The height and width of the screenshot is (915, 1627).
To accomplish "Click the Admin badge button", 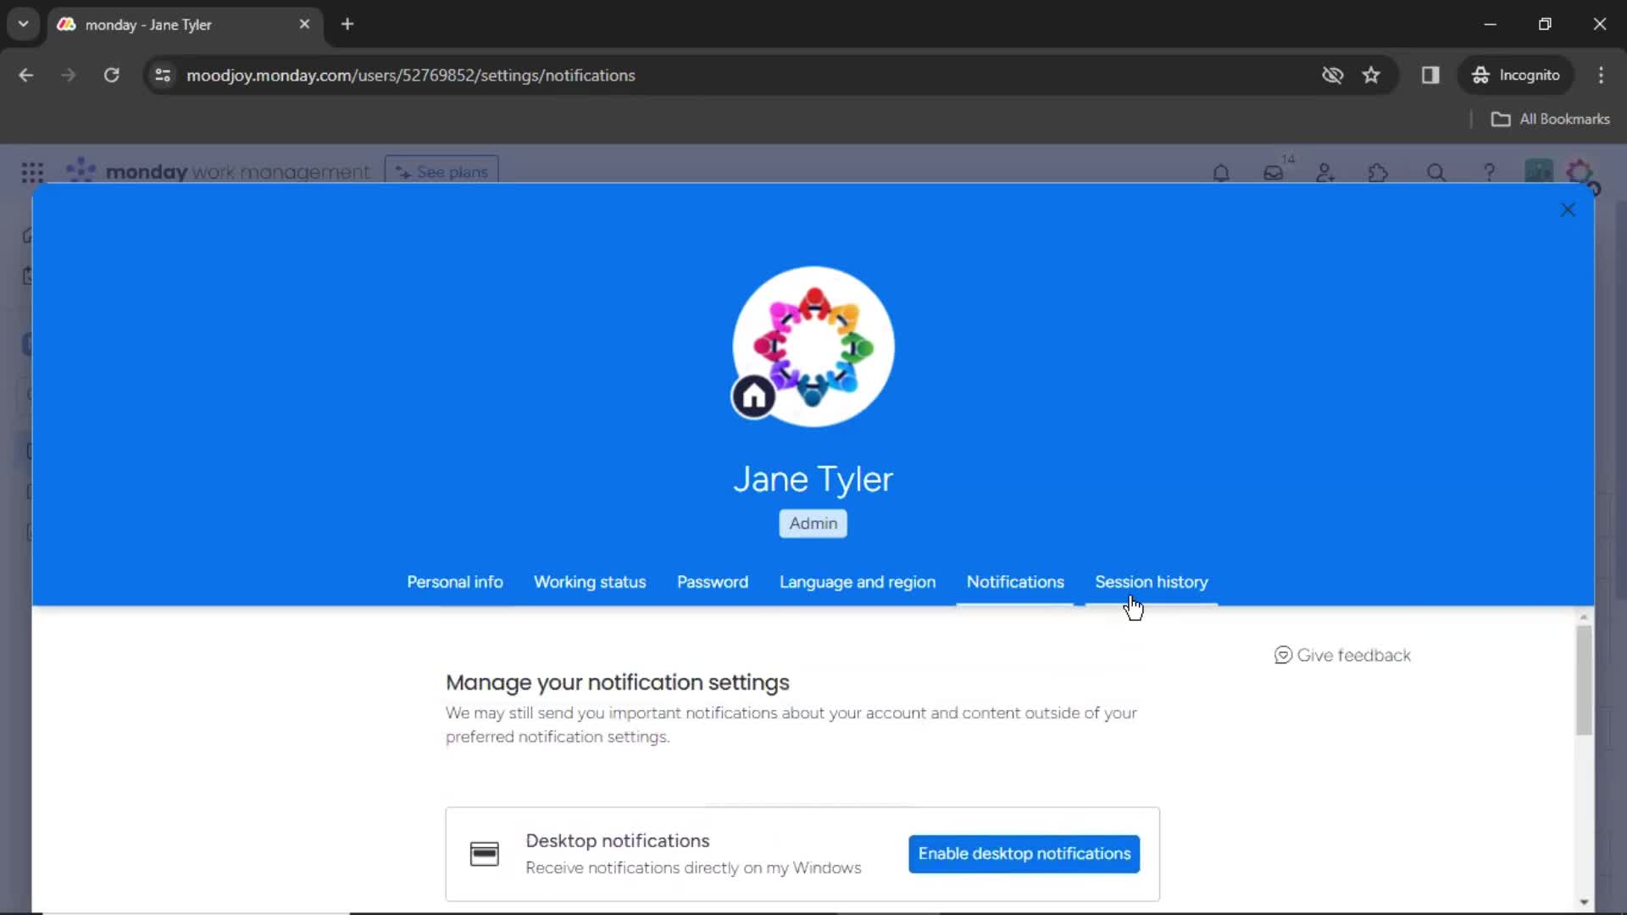I will [x=813, y=522].
